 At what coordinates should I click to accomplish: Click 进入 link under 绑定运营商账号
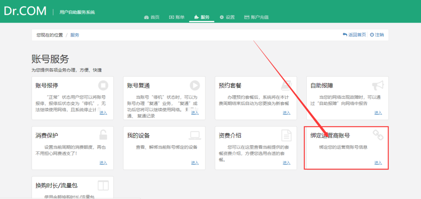pos(378,162)
